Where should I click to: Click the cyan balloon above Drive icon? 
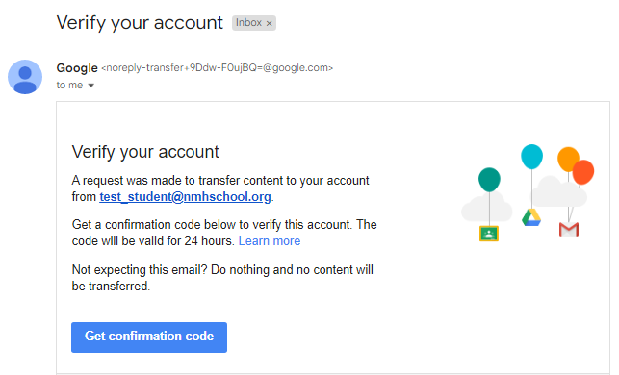(531, 157)
